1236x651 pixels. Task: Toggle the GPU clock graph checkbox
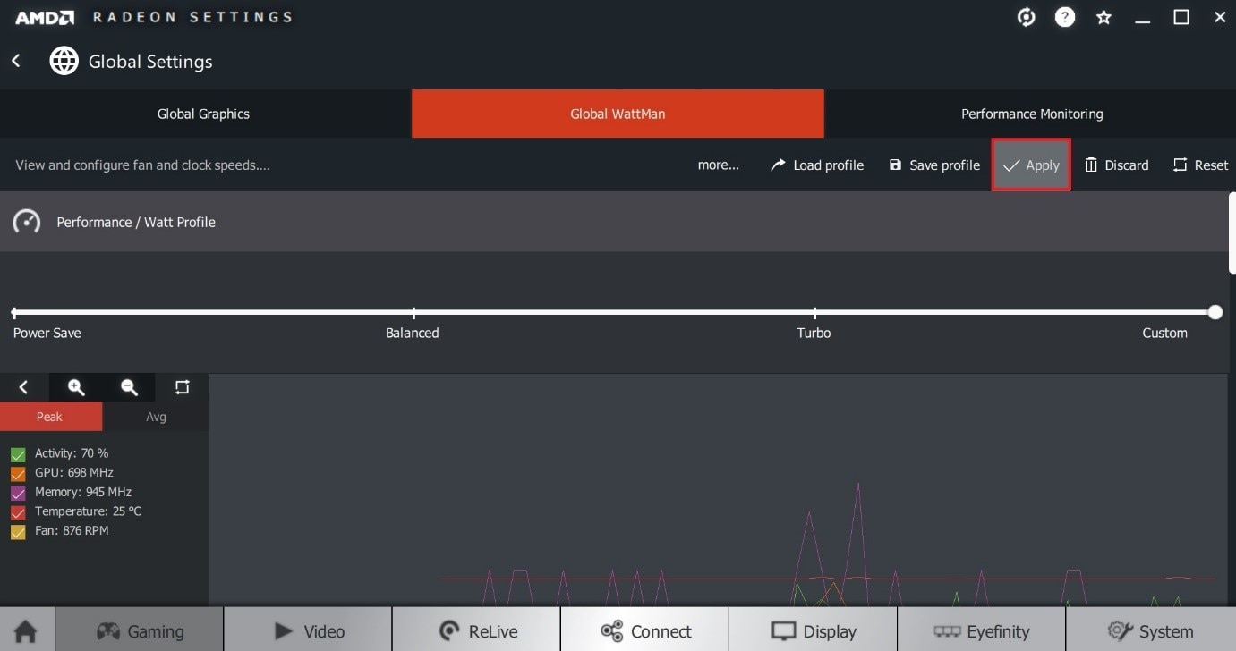[x=18, y=473]
